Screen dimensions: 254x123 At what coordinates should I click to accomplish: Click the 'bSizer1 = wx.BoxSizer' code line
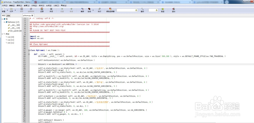tap(57, 64)
